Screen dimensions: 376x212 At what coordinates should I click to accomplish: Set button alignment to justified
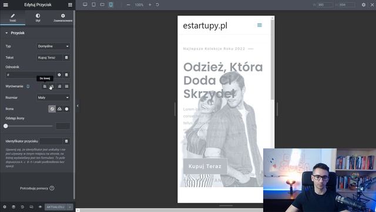pos(66,87)
